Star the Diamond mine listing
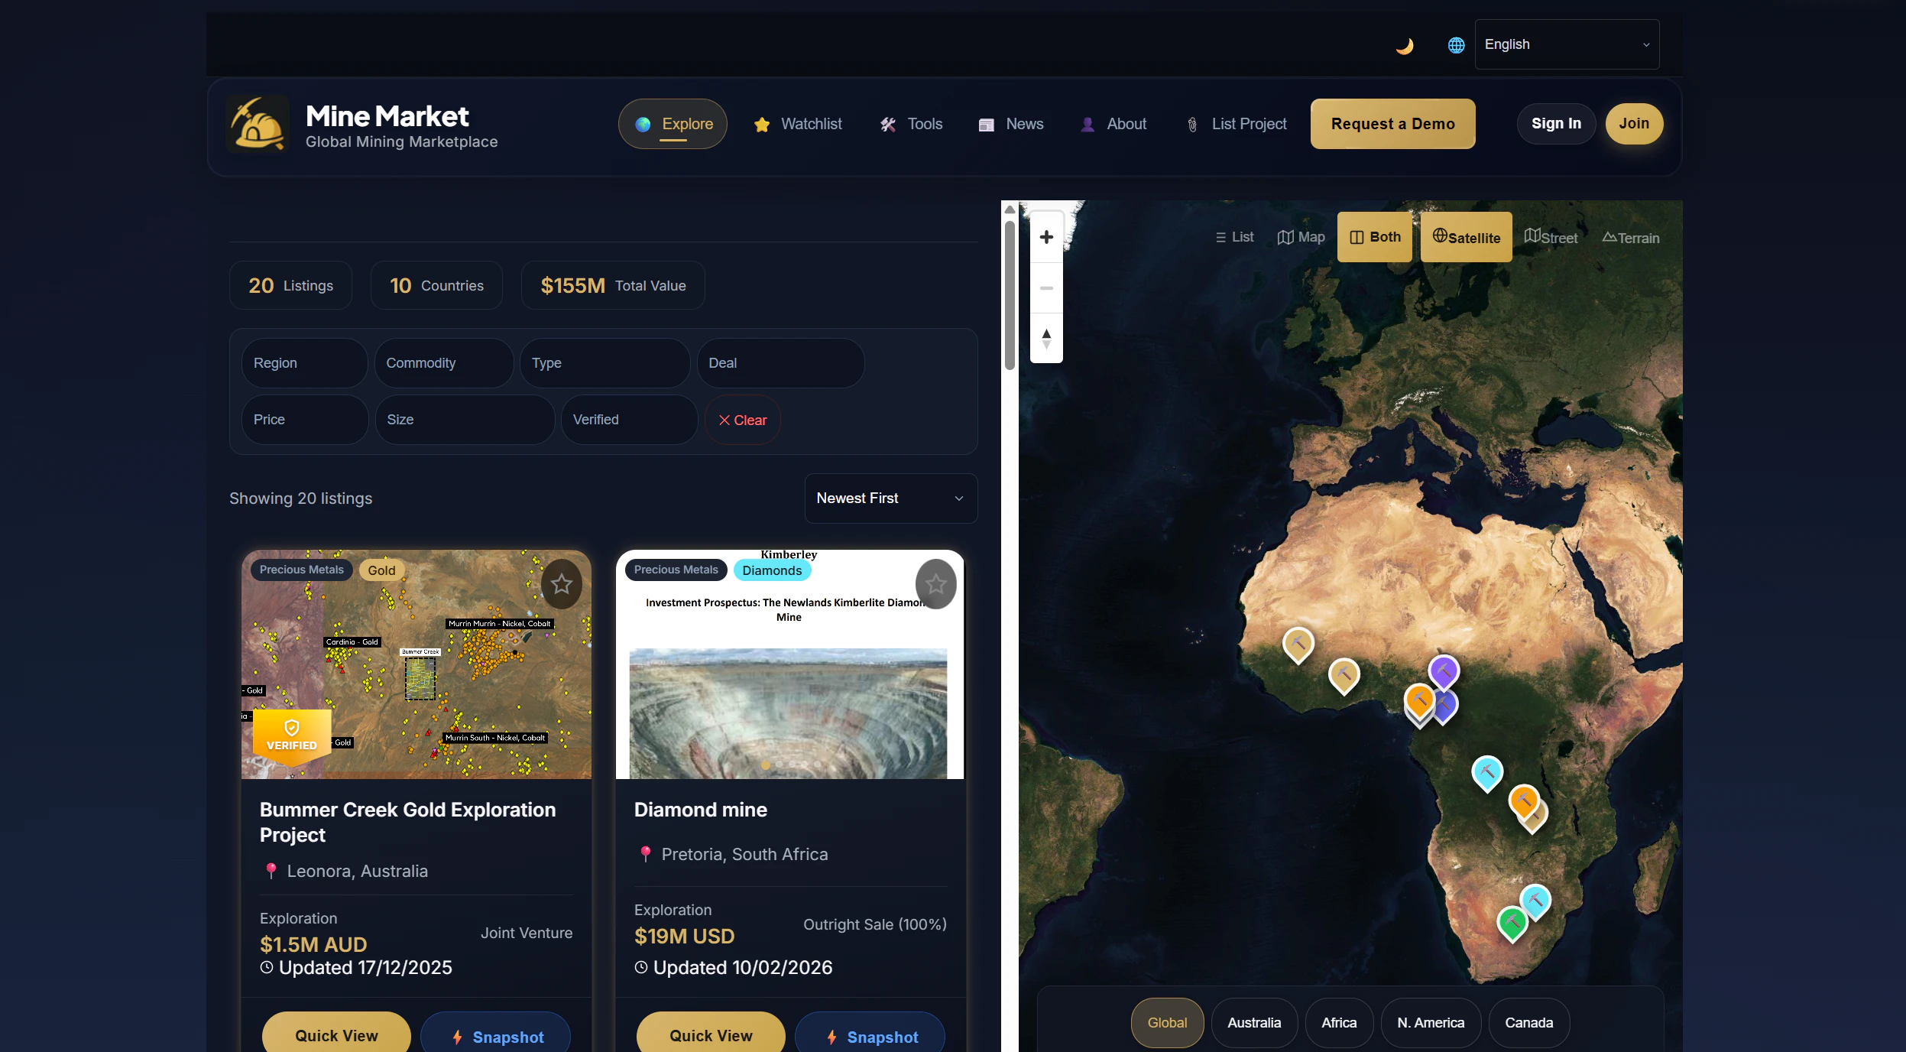The height and width of the screenshot is (1052, 1906). pyautogui.click(x=935, y=584)
